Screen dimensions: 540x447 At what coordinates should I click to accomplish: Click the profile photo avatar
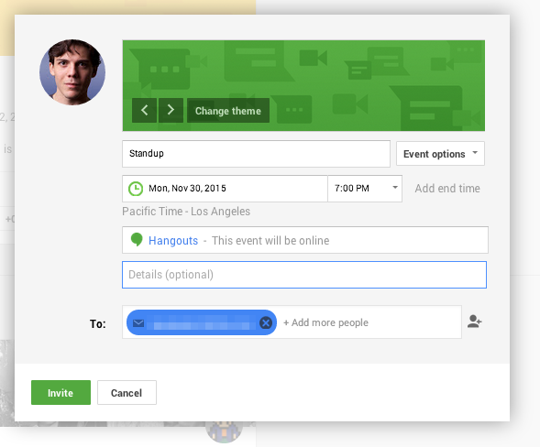[x=72, y=72]
